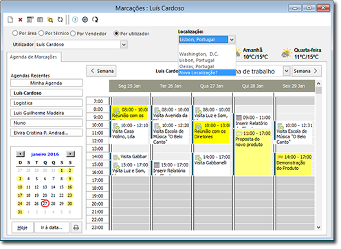This screenshot has width=341, height=249.
Task: Open Monday 15:00 Visita Luz e Som appointment
Action: pos(130,168)
